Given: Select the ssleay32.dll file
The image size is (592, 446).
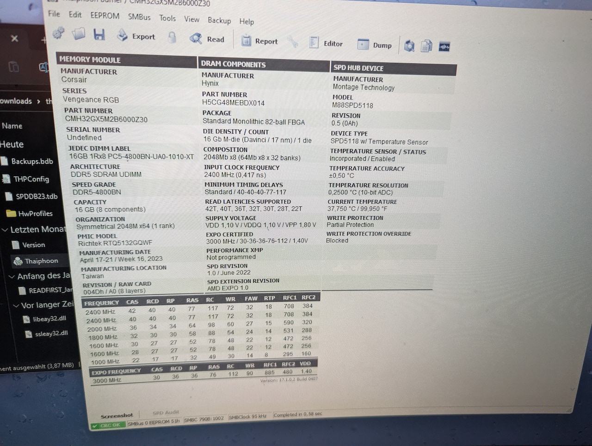Looking at the screenshot, I should point(46,333).
